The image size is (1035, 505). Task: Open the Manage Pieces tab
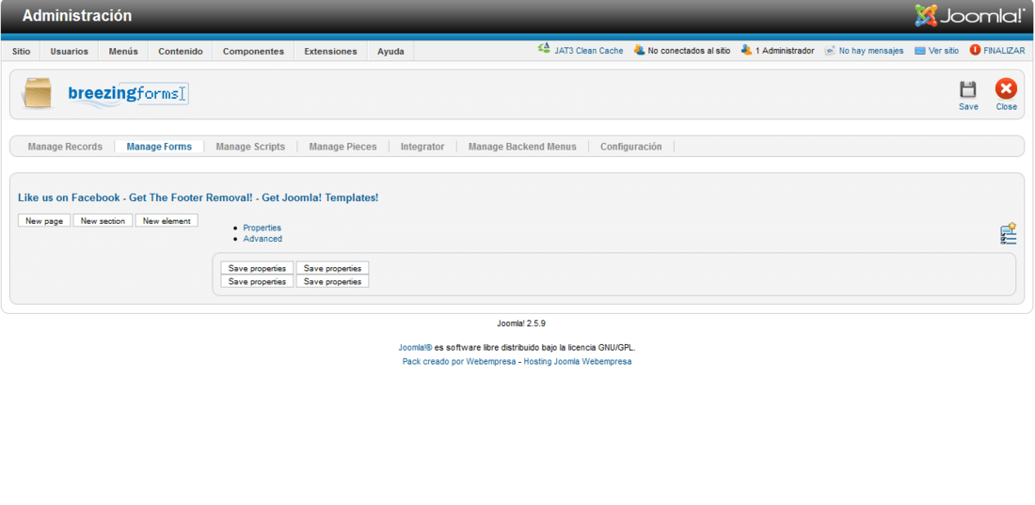[342, 147]
